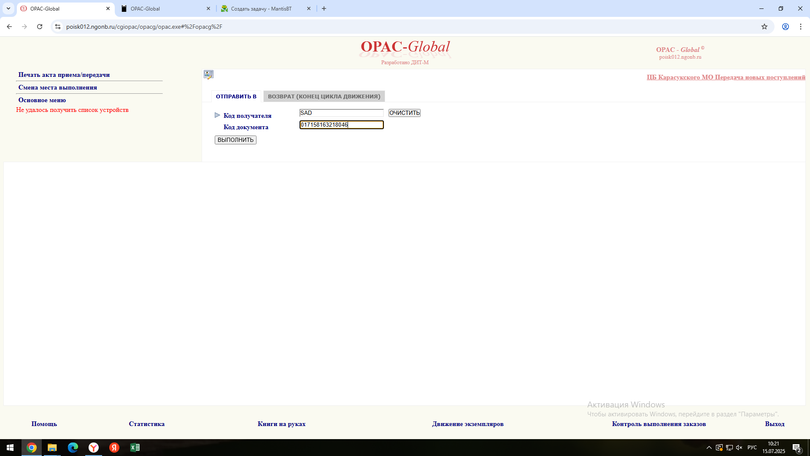Open site information icon in address bar
This screenshot has height=456, width=810.
[58, 27]
